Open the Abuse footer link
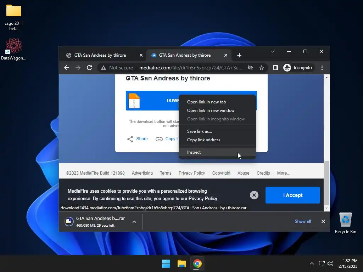The height and width of the screenshot is (272, 363). [243, 173]
